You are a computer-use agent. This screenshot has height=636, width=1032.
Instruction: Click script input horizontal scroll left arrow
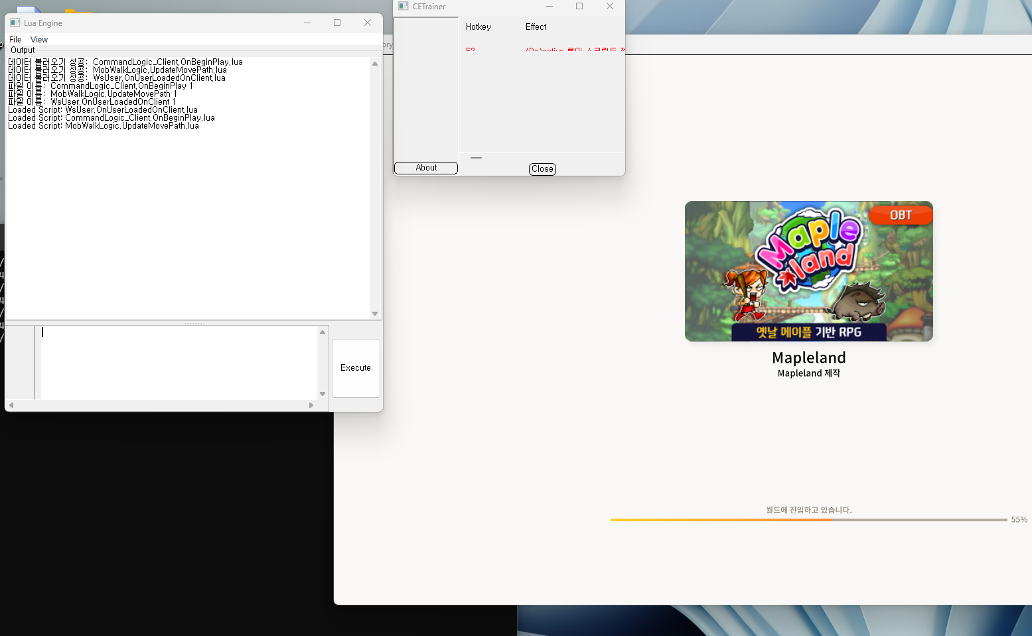[x=11, y=405]
